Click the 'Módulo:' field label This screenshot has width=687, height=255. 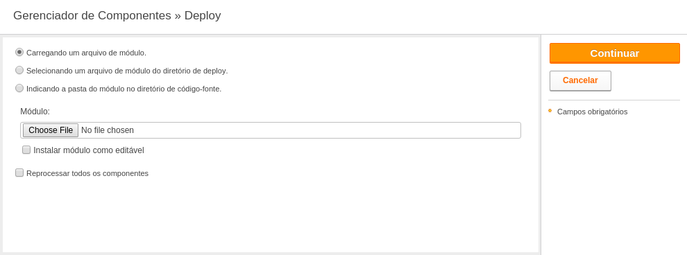(35, 112)
